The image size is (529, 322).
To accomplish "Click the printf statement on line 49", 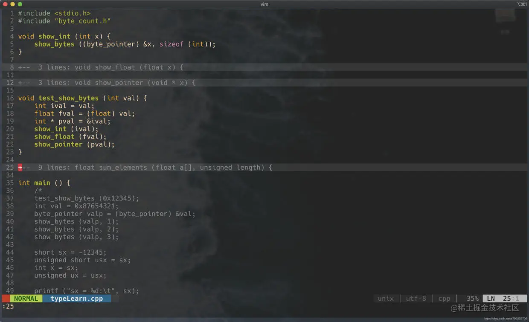I will click(x=87, y=291).
